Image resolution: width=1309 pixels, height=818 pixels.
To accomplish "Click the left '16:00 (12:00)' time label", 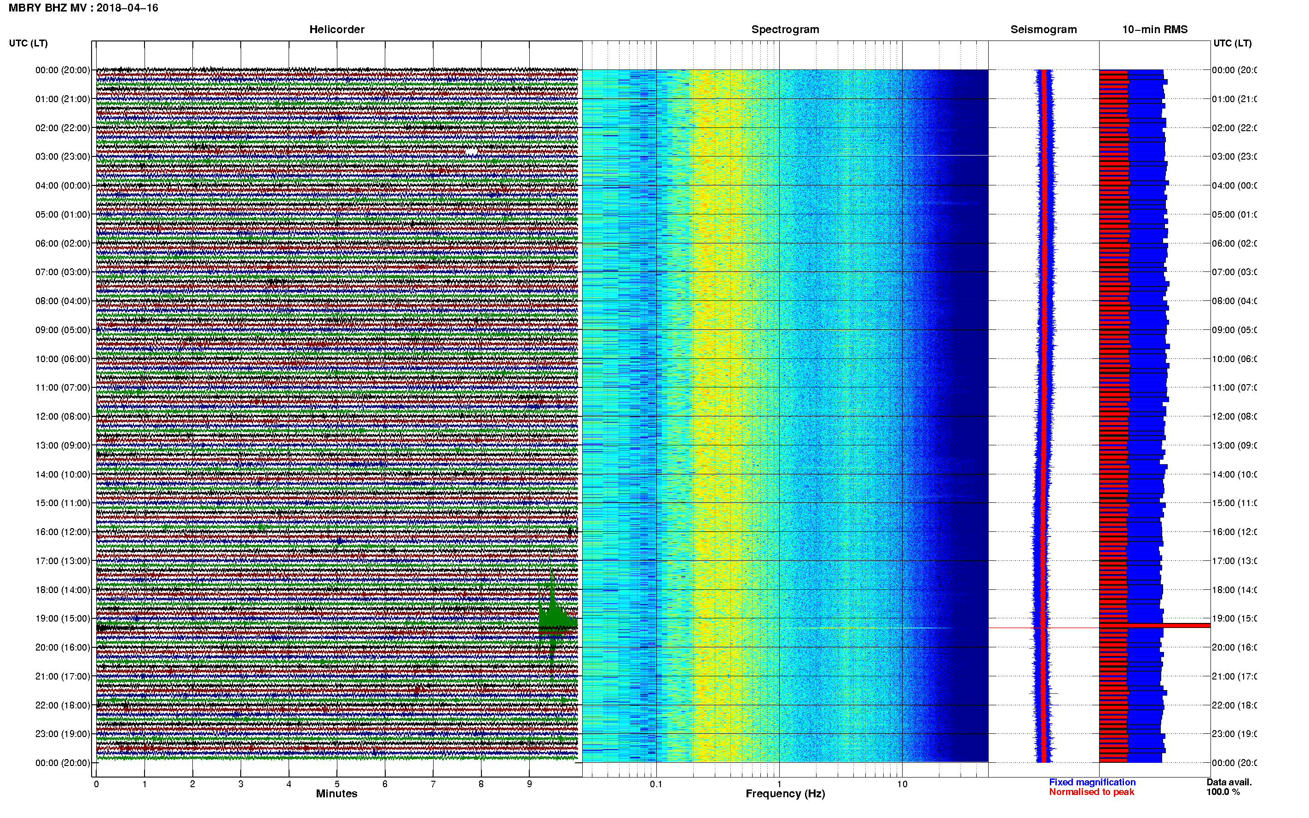I will point(63,532).
